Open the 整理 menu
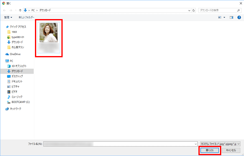 [x=8, y=17]
